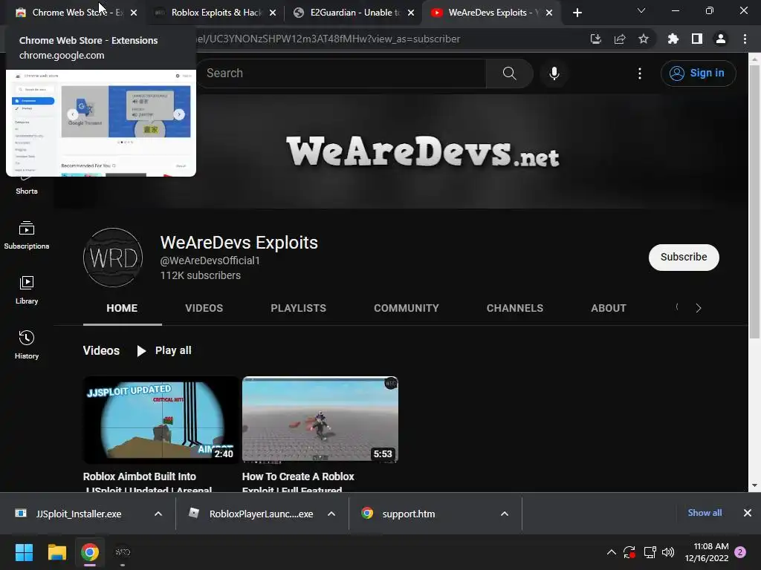Open Chrome profile icon
The height and width of the screenshot is (570, 761).
[721, 39]
